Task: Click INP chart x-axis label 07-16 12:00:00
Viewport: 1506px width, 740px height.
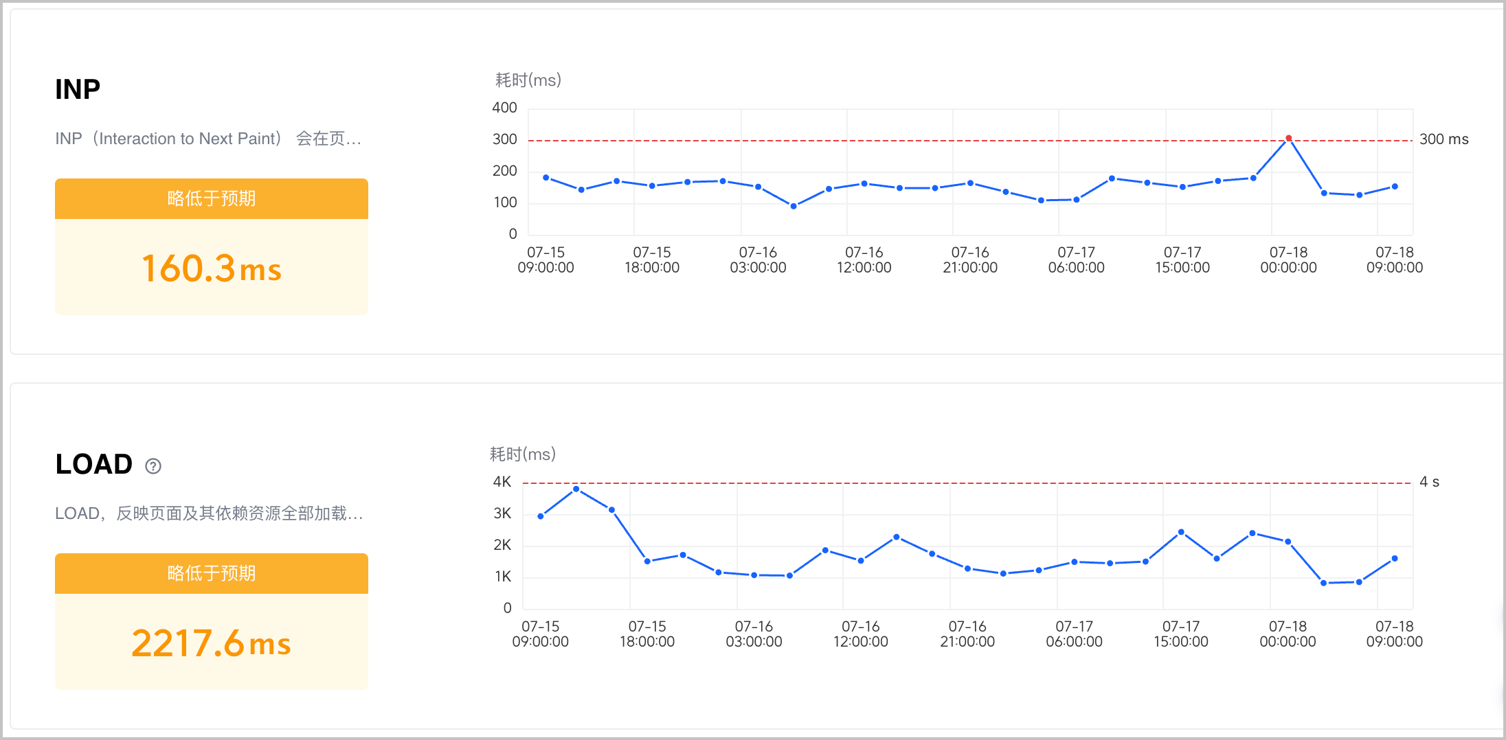Action: [x=864, y=260]
